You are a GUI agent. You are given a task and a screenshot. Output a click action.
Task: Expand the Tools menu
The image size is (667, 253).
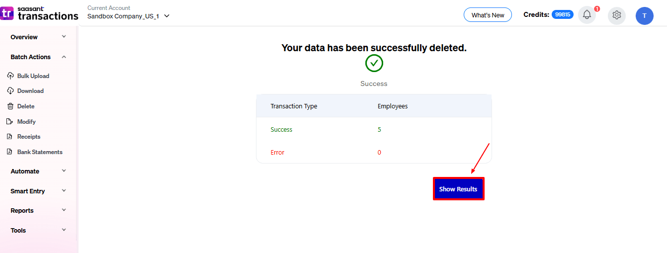pos(64,230)
